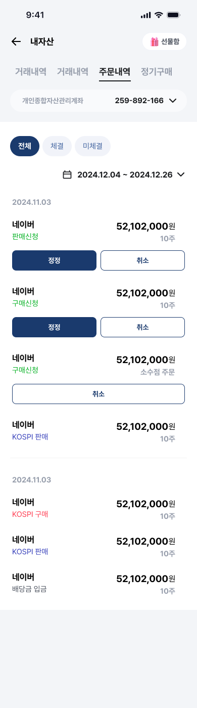Click 정정 for the first 구매신청 order
Screen dimensions: 197x708
coord(54,327)
